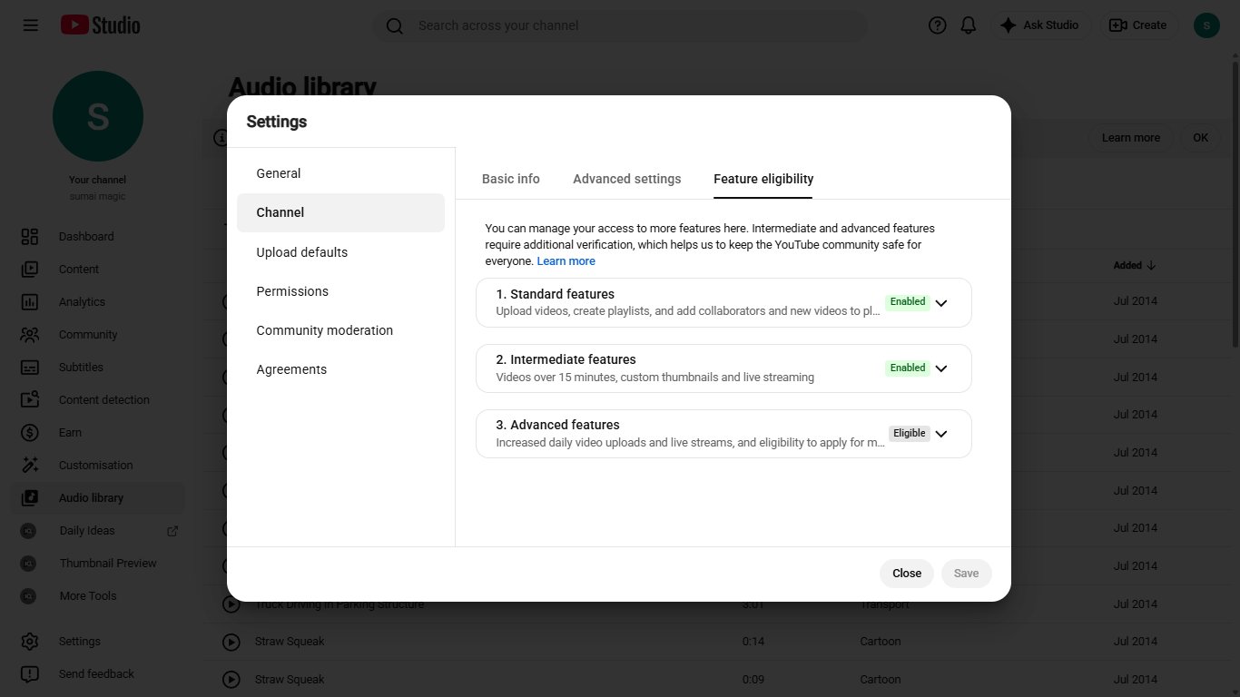The width and height of the screenshot is (1240, 697).
Task: Click the Content detection sidebar icon
Action: point(30,400)
